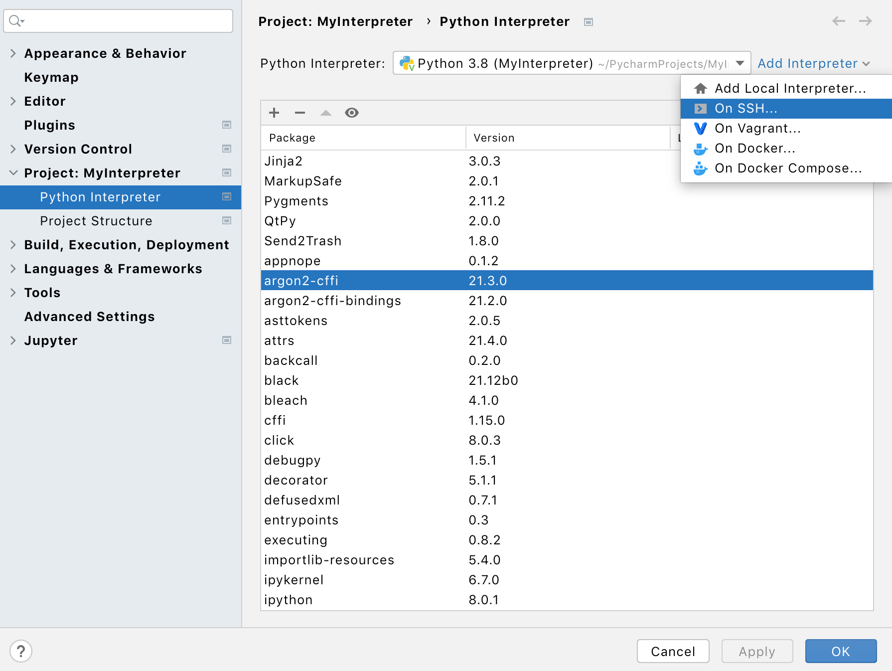Click the Docker whale icon for On Docker
The image size is (892, 671).
(x=701, y=149)
